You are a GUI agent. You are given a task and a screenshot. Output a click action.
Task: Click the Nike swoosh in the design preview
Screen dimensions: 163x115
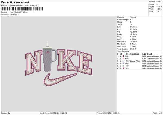coord(60,80)
